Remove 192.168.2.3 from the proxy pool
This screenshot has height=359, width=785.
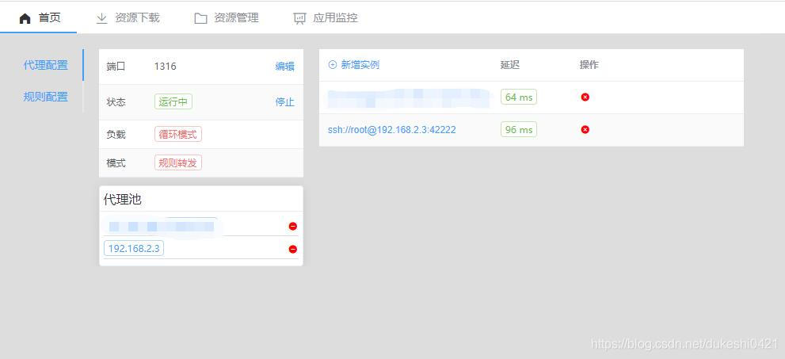click(x=293, y=250)
